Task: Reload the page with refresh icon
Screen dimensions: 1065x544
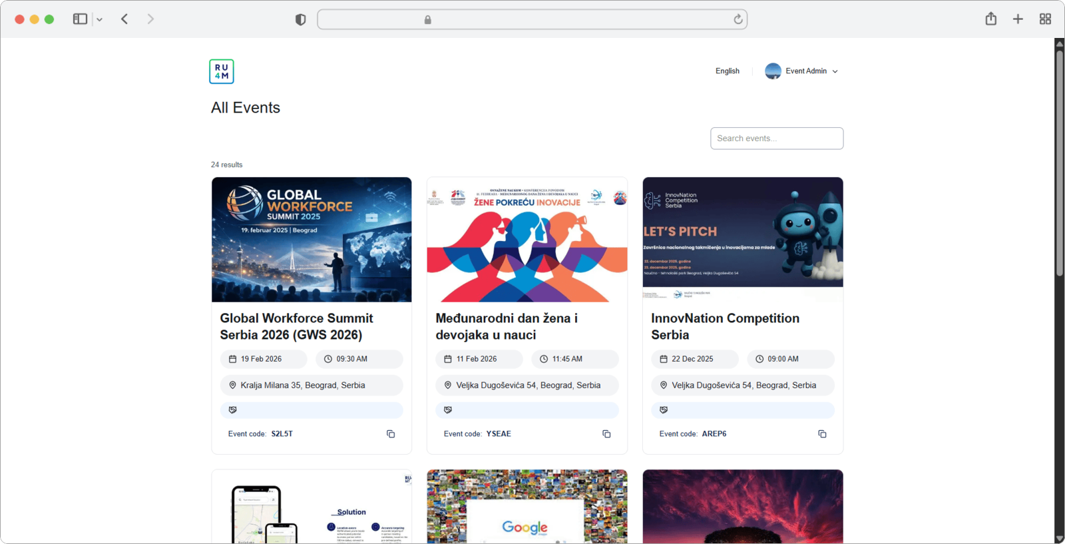Action: (x=738, y=20)
